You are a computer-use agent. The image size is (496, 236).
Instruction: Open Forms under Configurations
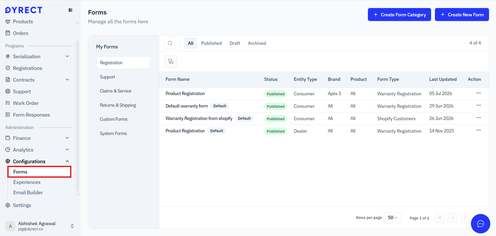click(x=39, y=172)
